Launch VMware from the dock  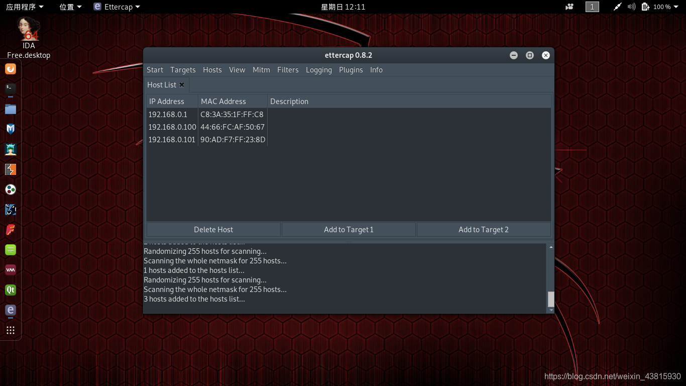11,270
